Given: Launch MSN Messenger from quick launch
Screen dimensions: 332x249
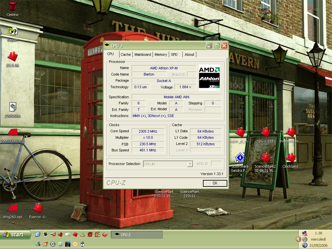Looking at the screenshot, I should [x=38, y=244].
